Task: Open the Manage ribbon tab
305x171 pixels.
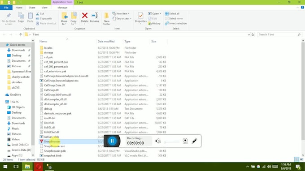Action: [x=62, y=8]
